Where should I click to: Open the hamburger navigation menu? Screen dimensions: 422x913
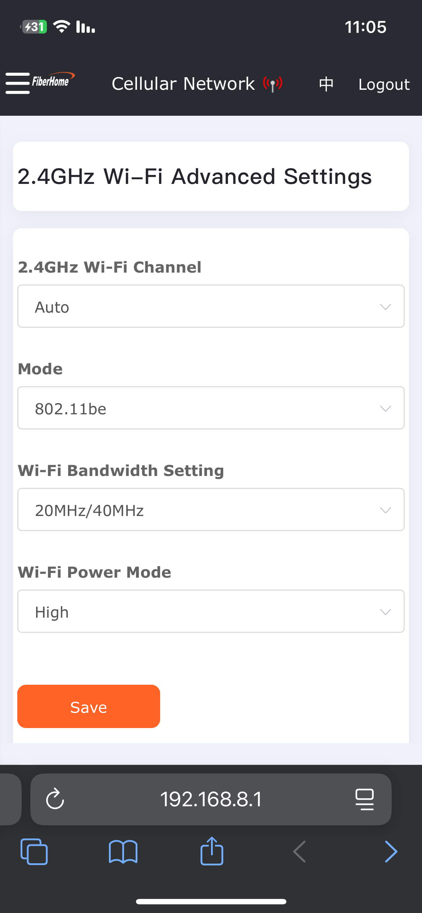[17, 83]
